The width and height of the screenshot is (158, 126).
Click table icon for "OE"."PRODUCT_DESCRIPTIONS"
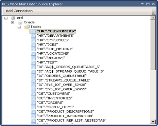pos(33,112)
